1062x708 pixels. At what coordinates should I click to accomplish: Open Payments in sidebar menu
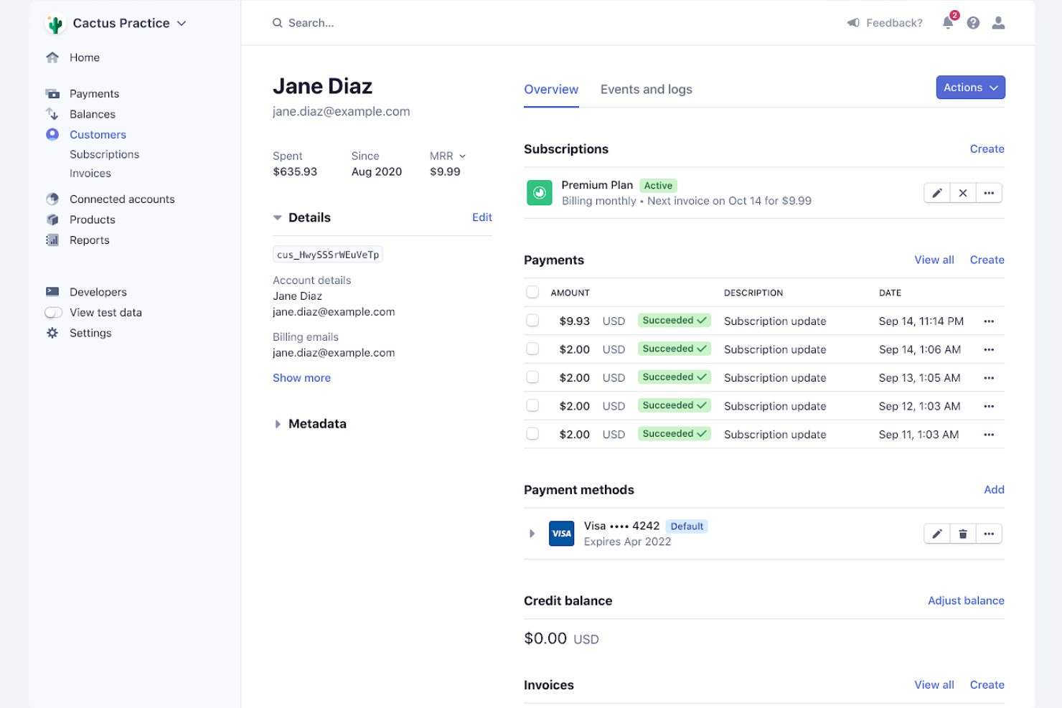coord(94,93)
